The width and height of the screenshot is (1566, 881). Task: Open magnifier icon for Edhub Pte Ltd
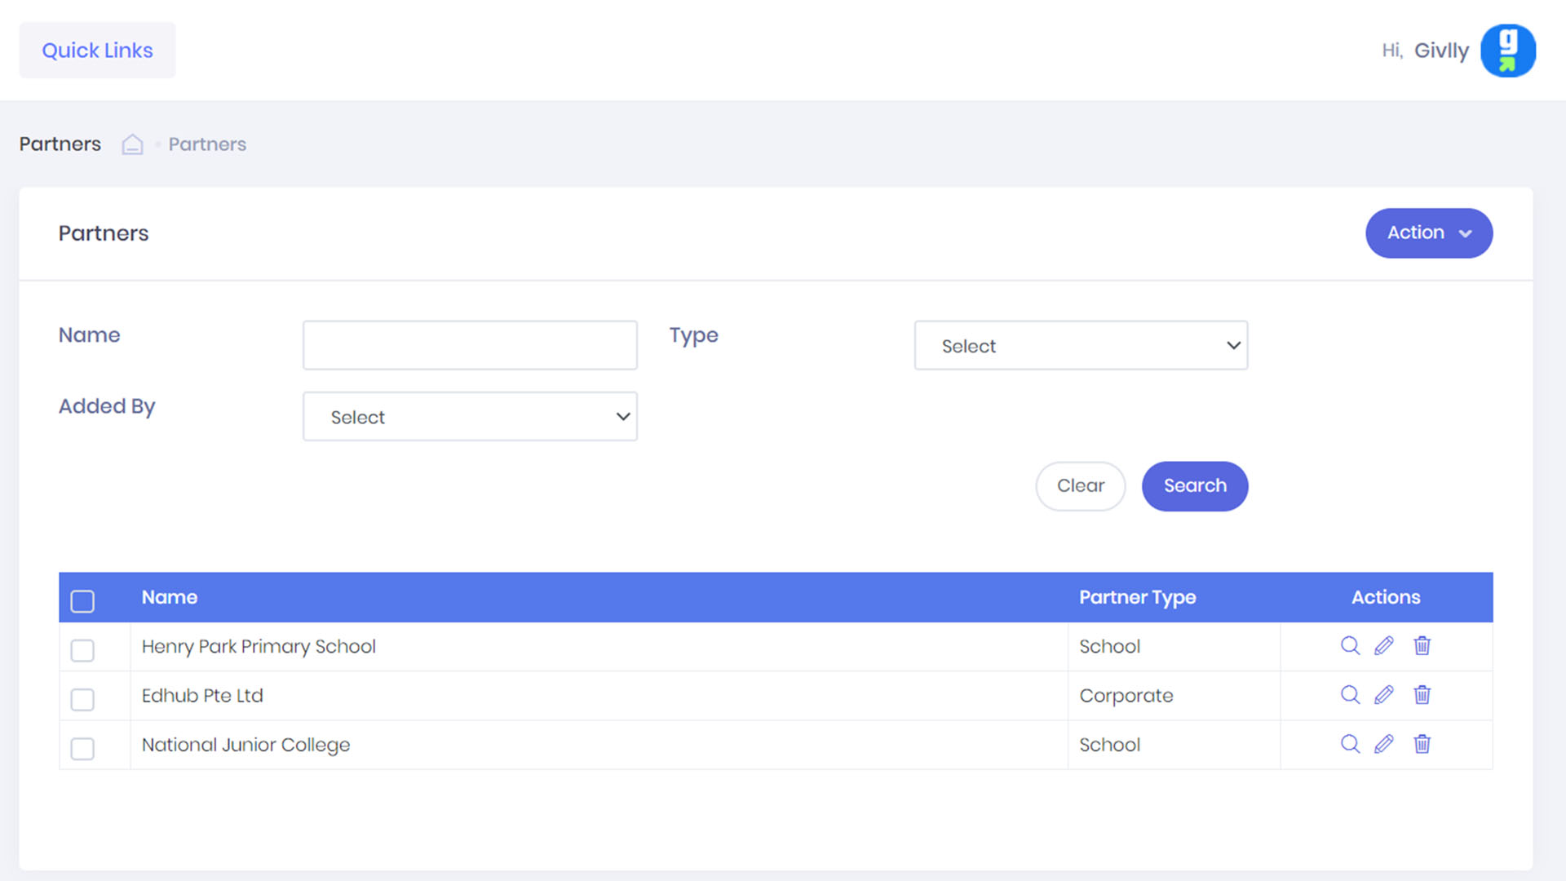pos(1350,695)
